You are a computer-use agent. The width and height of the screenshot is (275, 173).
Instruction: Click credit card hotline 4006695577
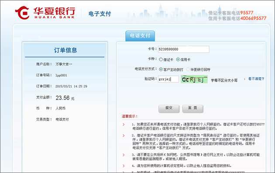coord(253,18)
